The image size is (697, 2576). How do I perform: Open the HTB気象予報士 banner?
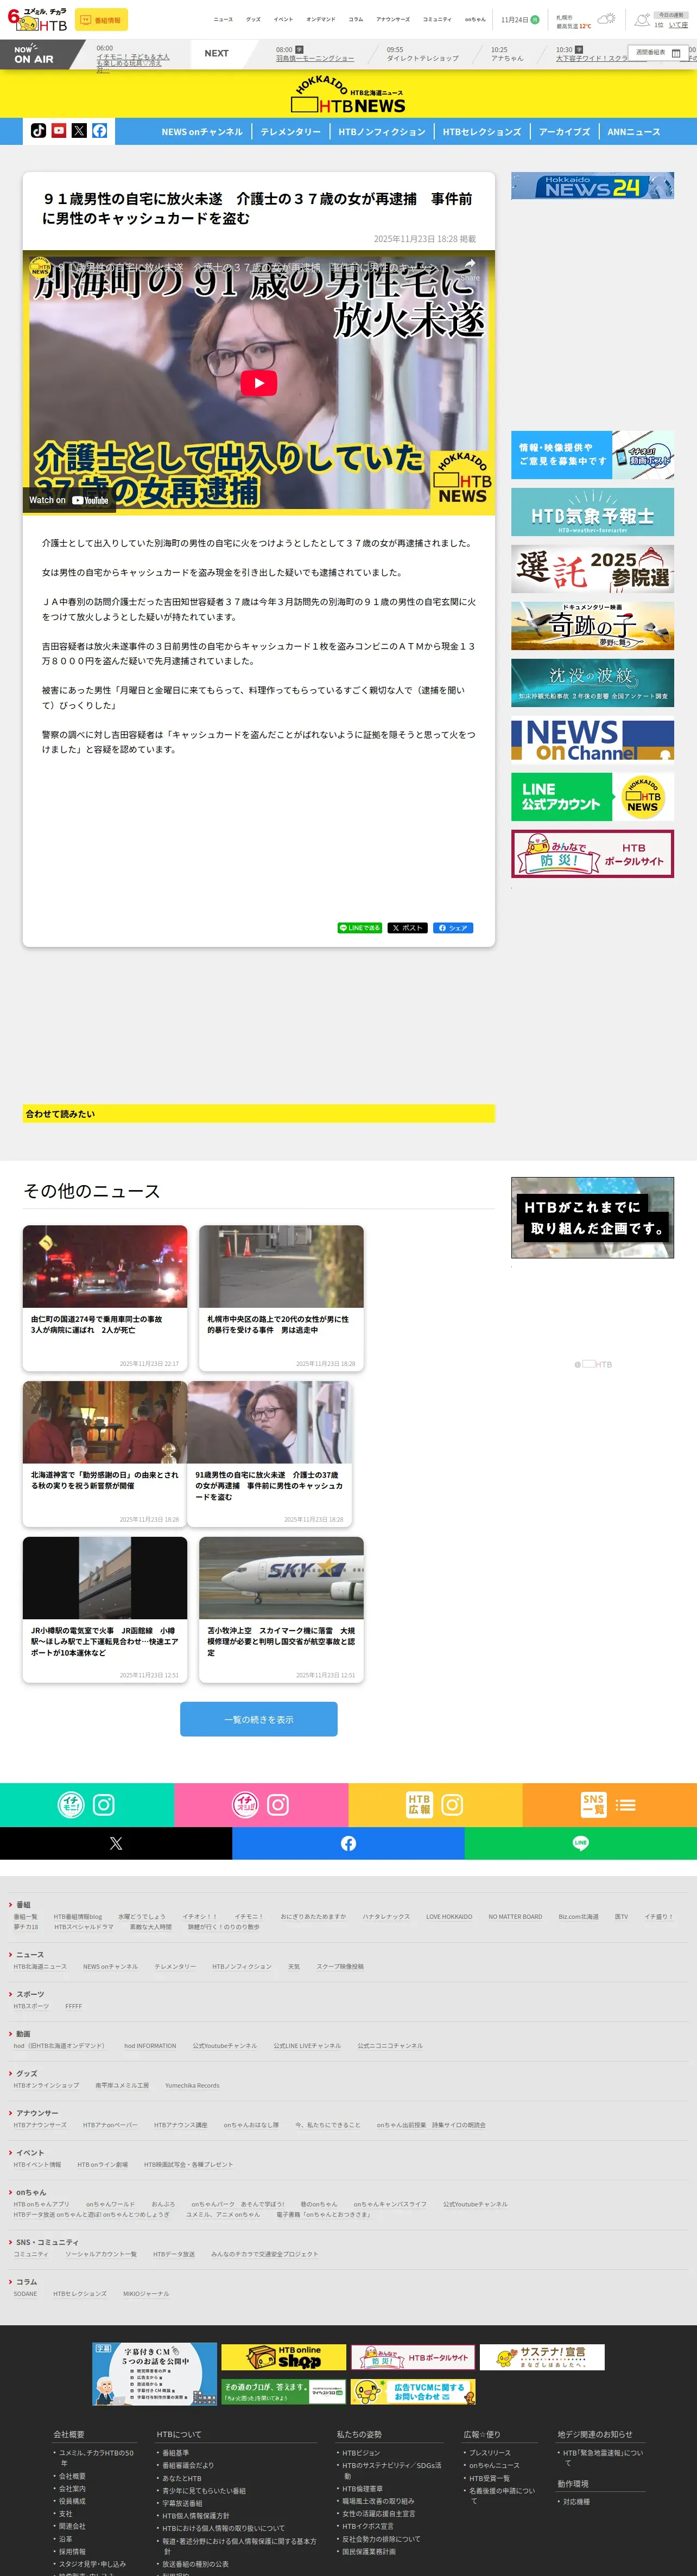coord(592,513)
